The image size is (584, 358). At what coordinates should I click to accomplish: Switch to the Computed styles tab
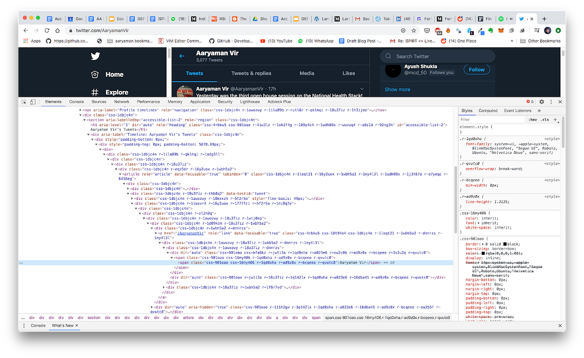488,111
